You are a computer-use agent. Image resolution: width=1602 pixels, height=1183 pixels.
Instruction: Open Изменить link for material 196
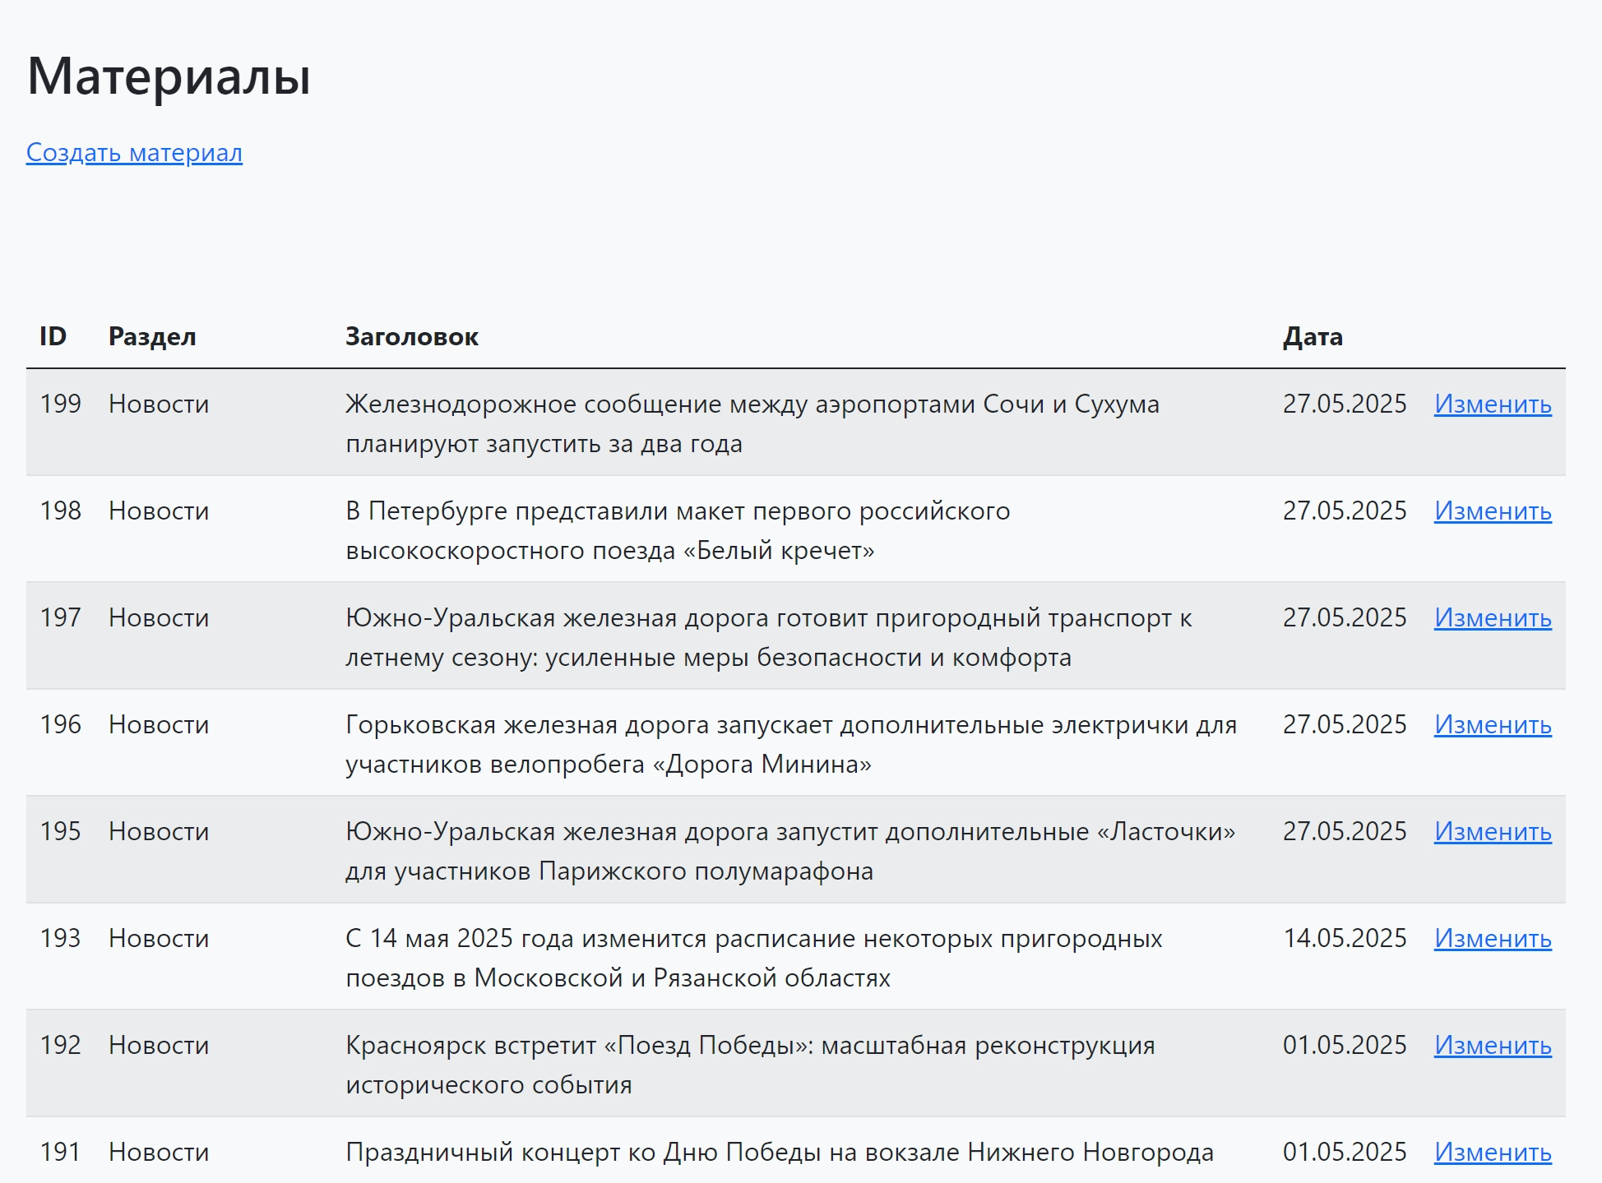tap(1493, 724)
